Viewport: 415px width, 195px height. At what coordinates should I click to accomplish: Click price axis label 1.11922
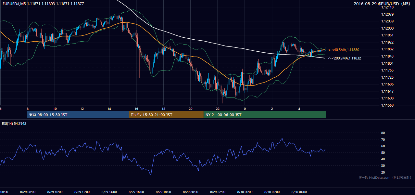[x=387, y=42]
